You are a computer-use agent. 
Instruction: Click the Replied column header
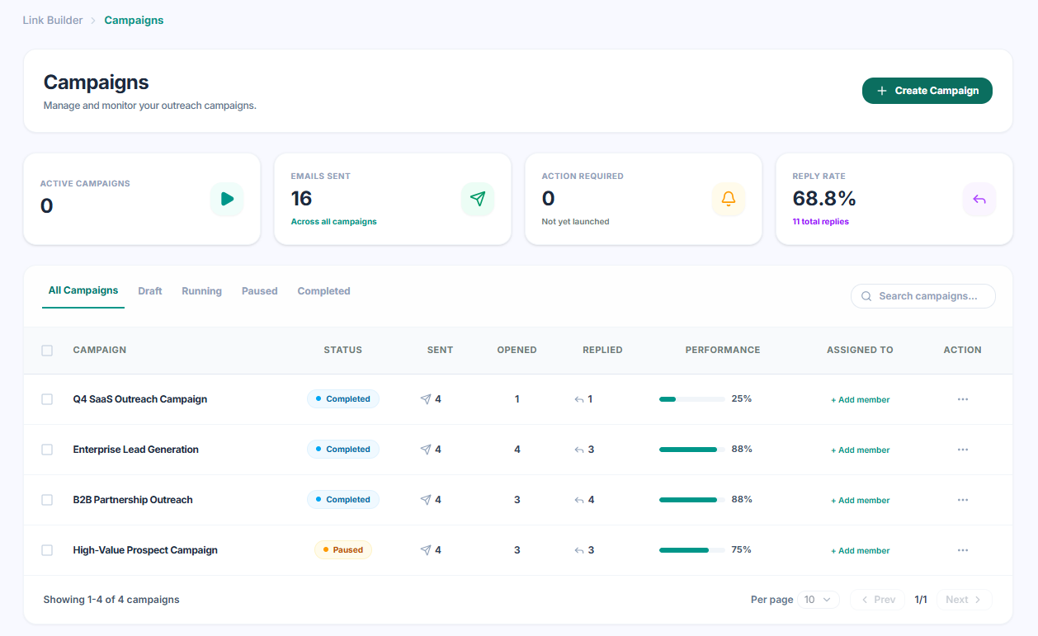click(x=602, y=351)
